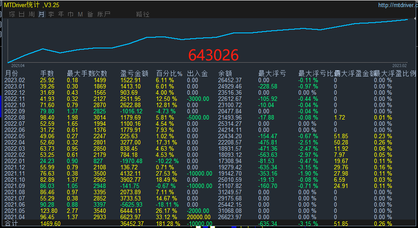Click the 2023.02 chart axis label
The width and height of the screenshot is (418, 228).
(x=399, y=65)
